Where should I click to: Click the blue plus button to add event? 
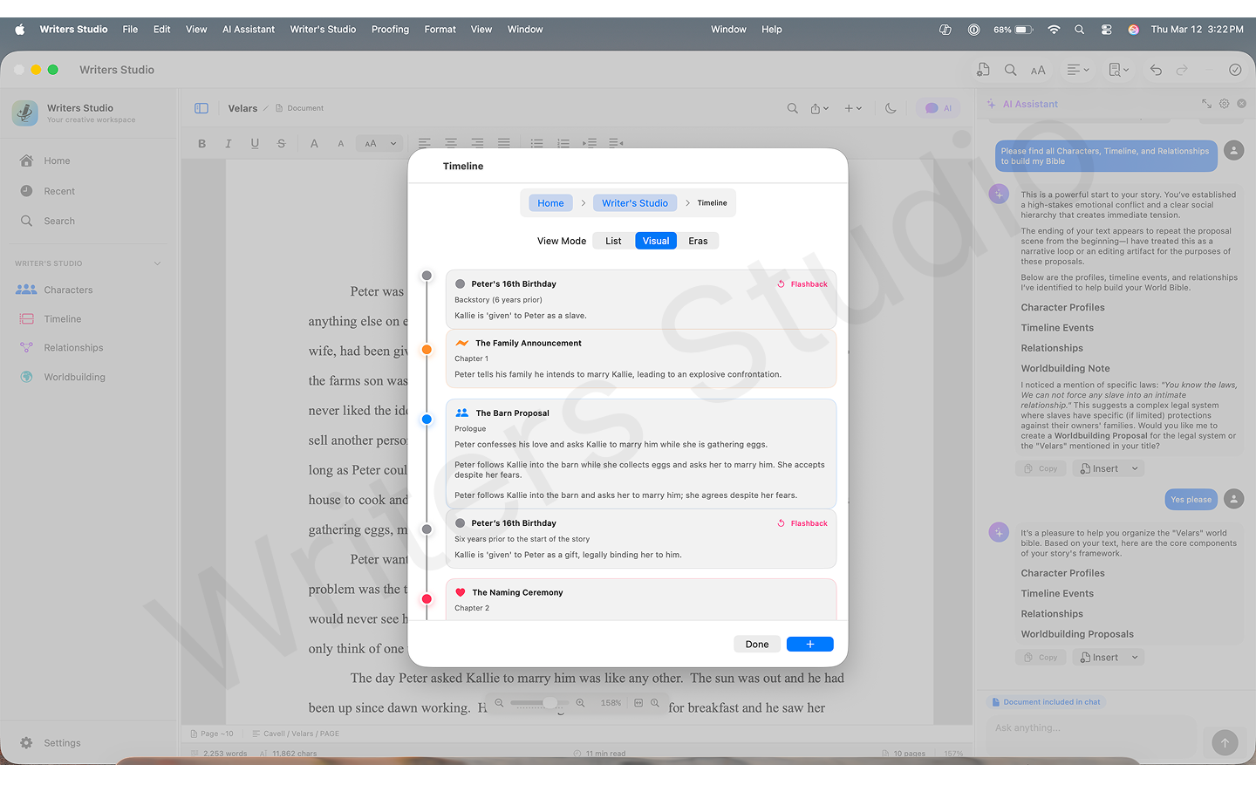tap(810, 645)
